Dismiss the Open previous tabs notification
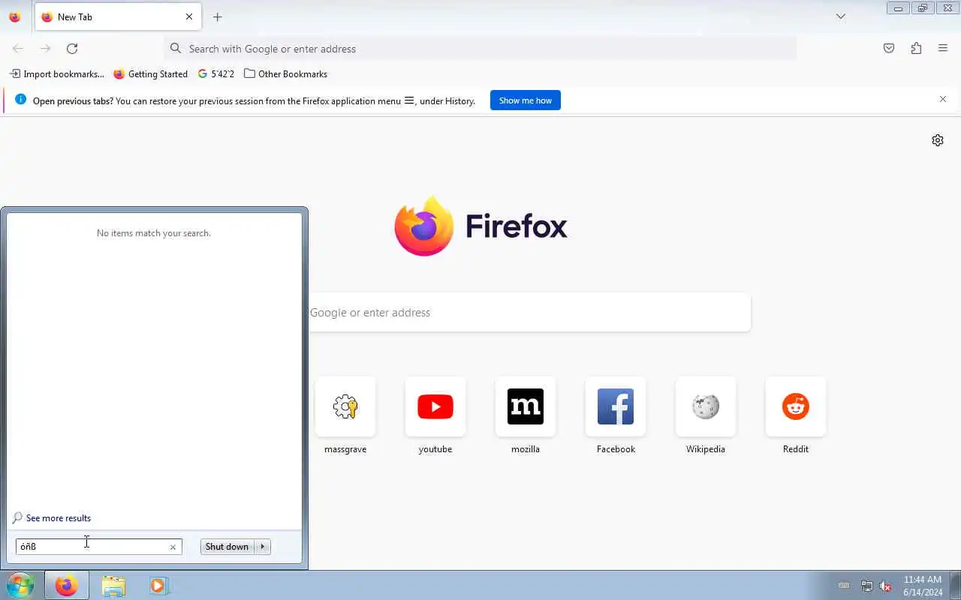The height and width of the screenshot is (600, 961). (943, 99)
